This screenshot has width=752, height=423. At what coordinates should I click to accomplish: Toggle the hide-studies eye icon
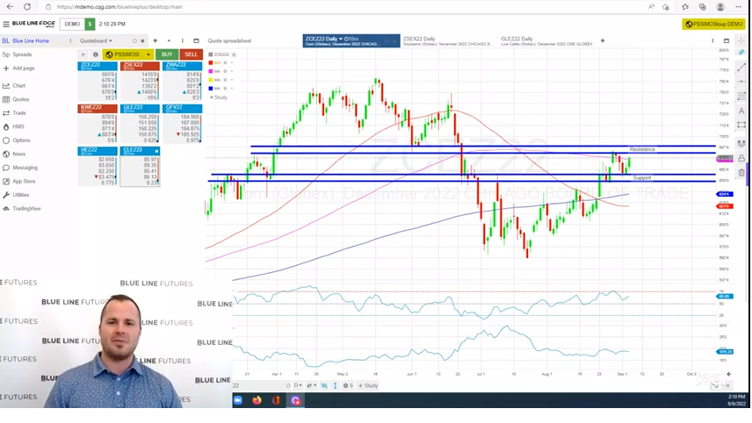pos(324,385)
